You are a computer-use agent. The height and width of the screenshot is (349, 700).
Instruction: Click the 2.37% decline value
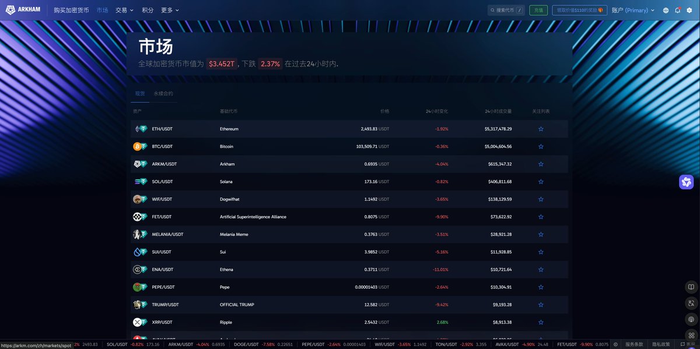pyautogui.click(x=270, y=64)
